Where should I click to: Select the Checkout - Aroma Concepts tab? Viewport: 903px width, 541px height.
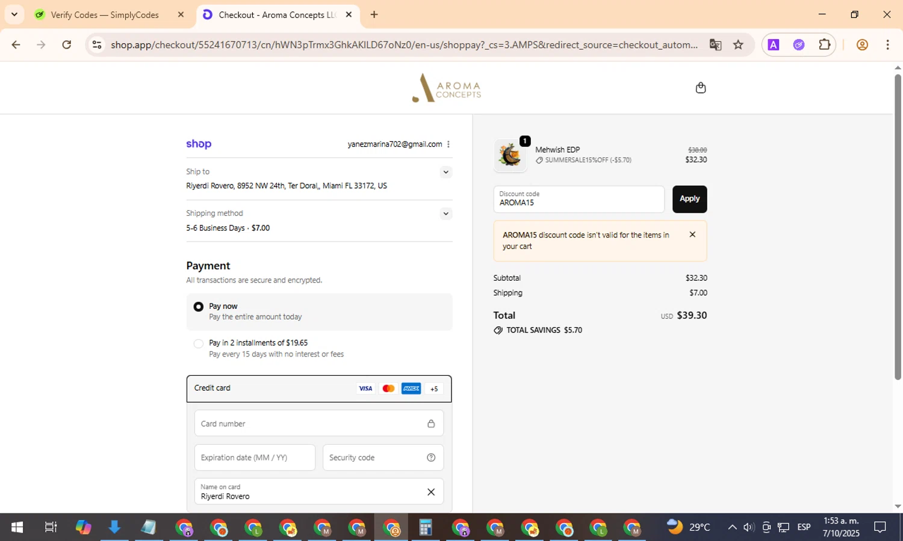coord(277,15)
